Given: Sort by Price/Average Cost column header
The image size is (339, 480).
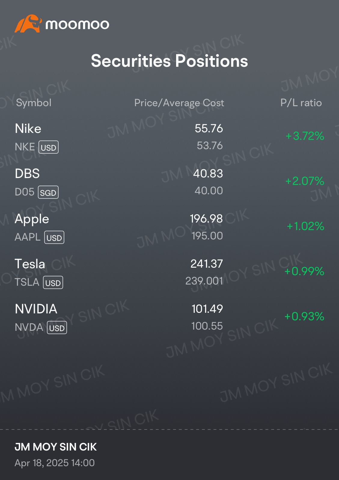Looking at the screenshot, I should [179, 103].
